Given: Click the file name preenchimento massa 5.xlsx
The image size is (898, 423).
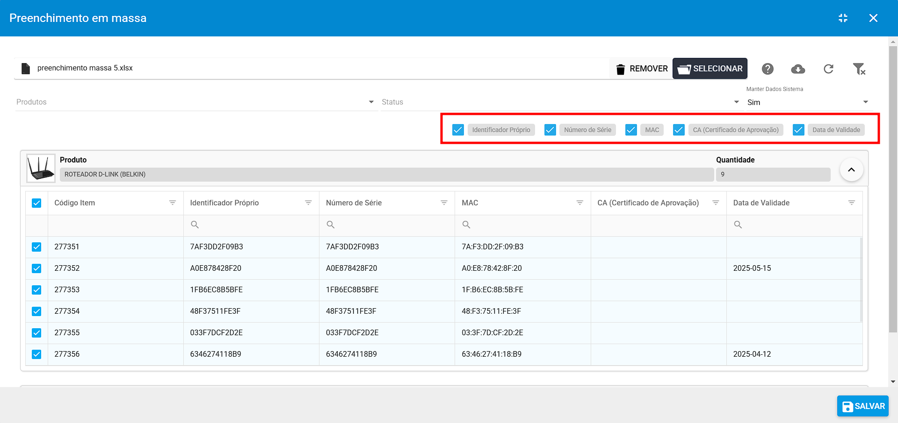Looking at the screenshot, I should 85,68.
